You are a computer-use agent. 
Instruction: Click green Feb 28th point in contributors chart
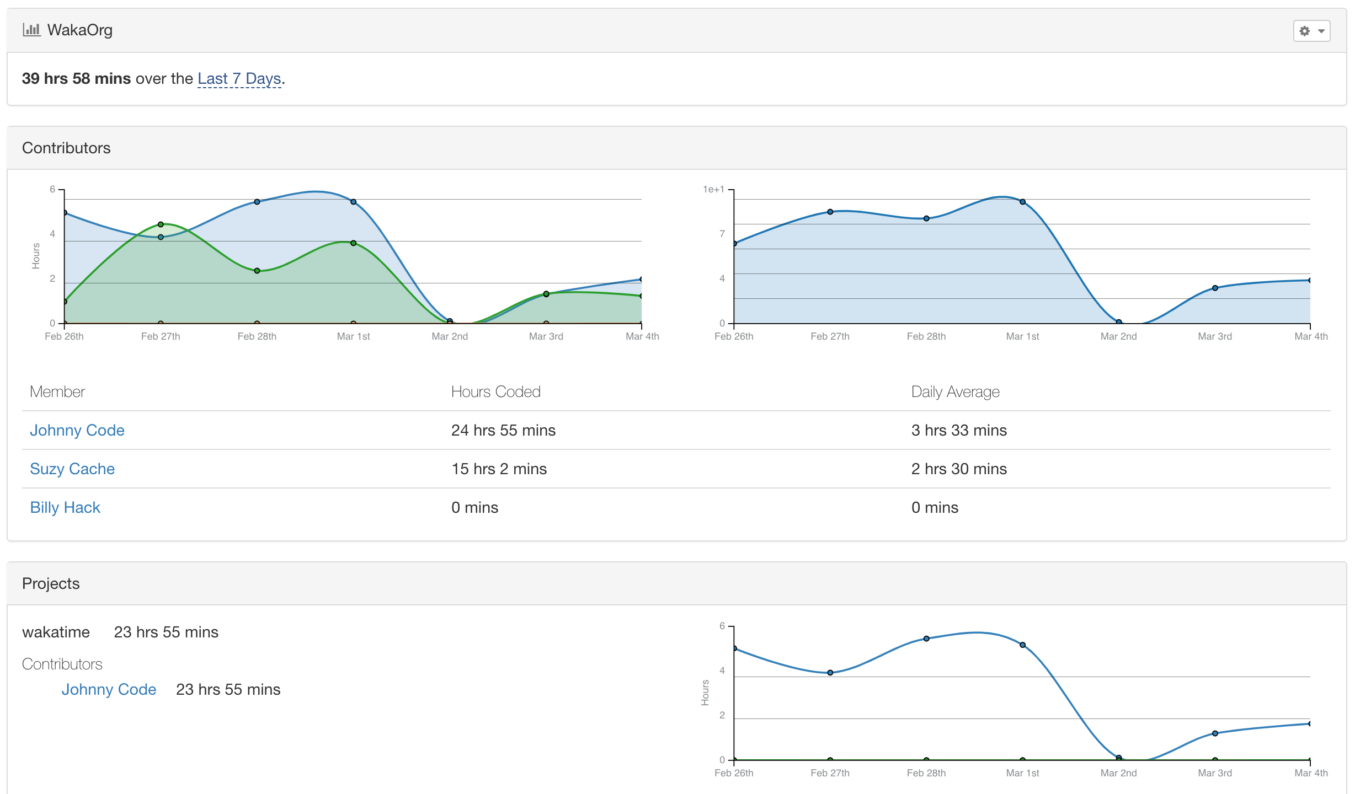coord(257,271)
